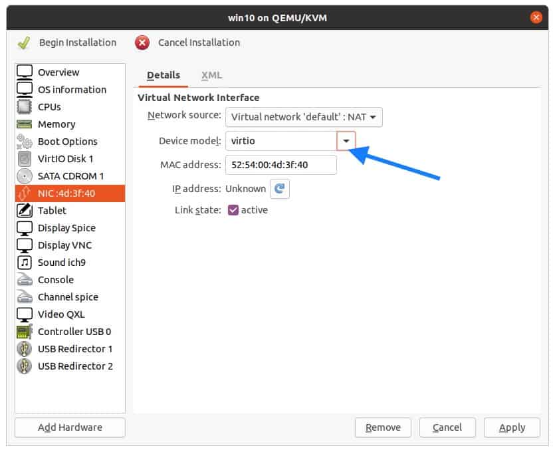
Task: Click the Apply button
Action: click(512, 427)
